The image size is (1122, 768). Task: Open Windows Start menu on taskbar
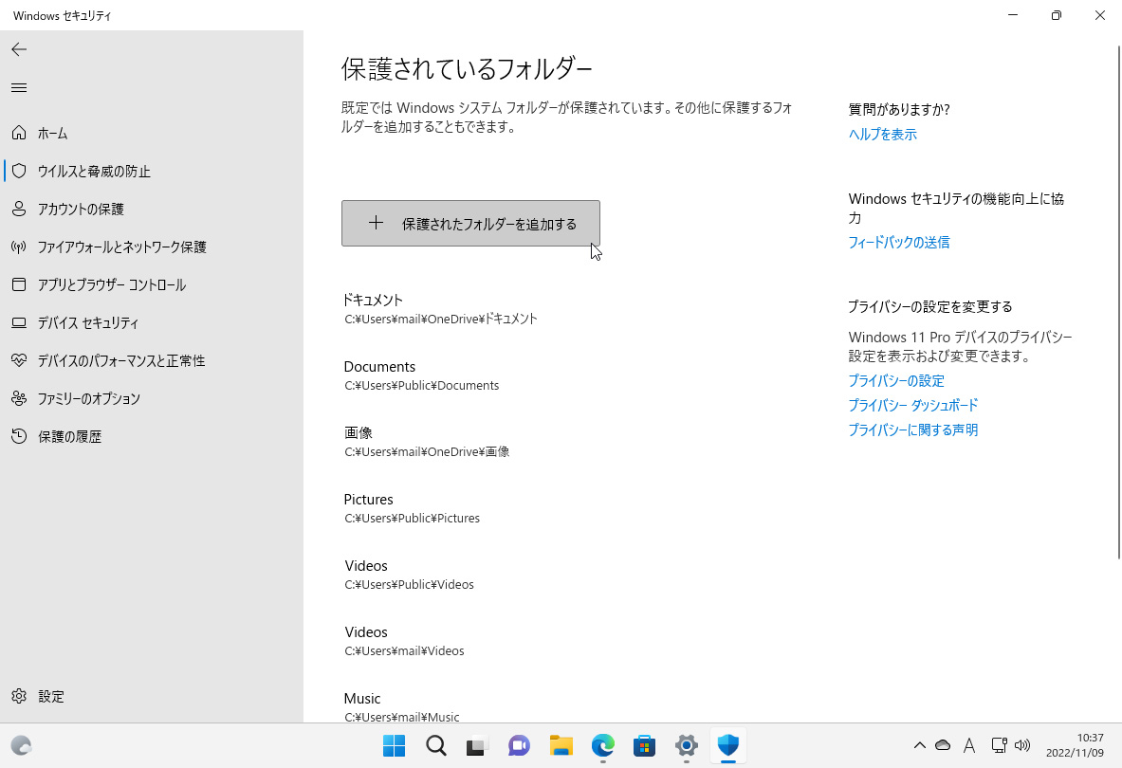pos(395,746)
